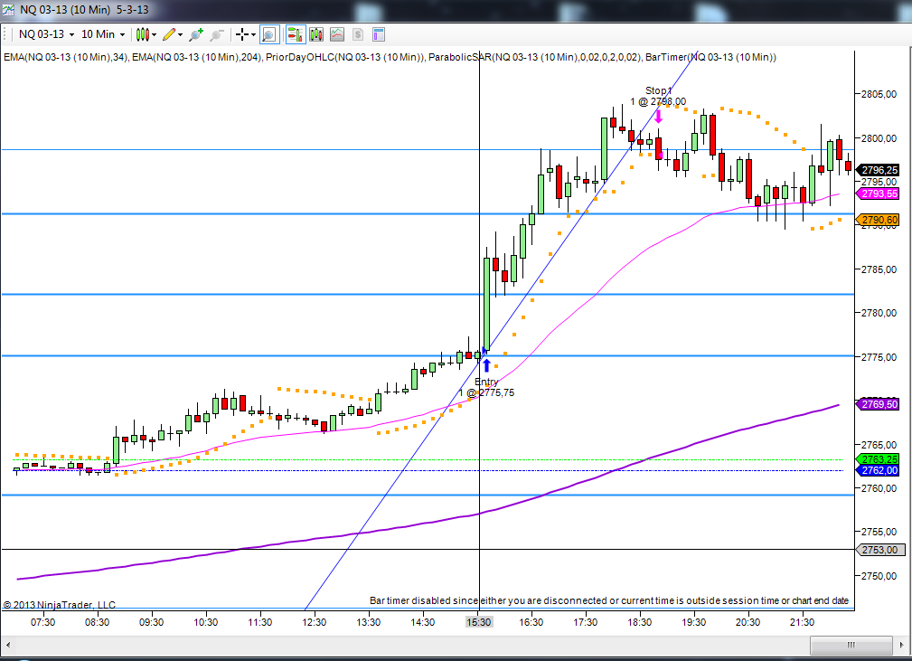Click the NinjaTrader chart window icon in title bar
The width and height of the screenshot is (912, 661).
click(8, 10)
